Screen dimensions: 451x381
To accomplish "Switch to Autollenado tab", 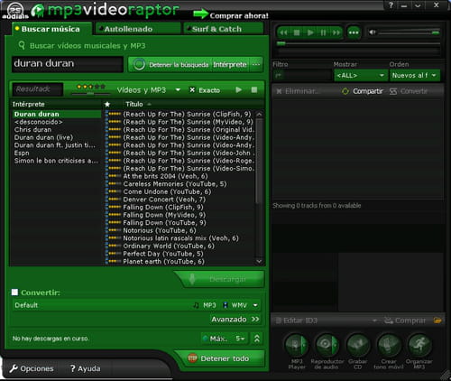I will tap(137, 29).
